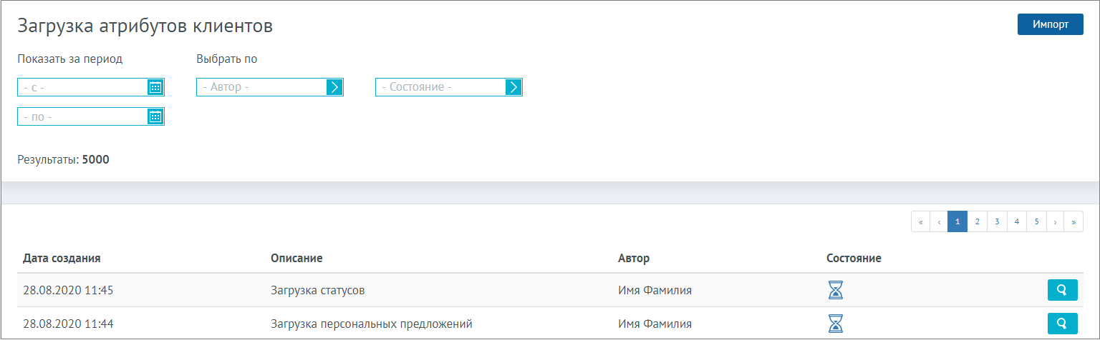Click the Описание column header

(x=296, y=258)
